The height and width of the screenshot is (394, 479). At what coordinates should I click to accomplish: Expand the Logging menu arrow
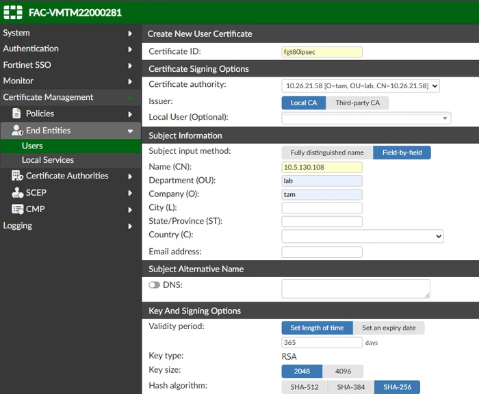pos(130,226)
